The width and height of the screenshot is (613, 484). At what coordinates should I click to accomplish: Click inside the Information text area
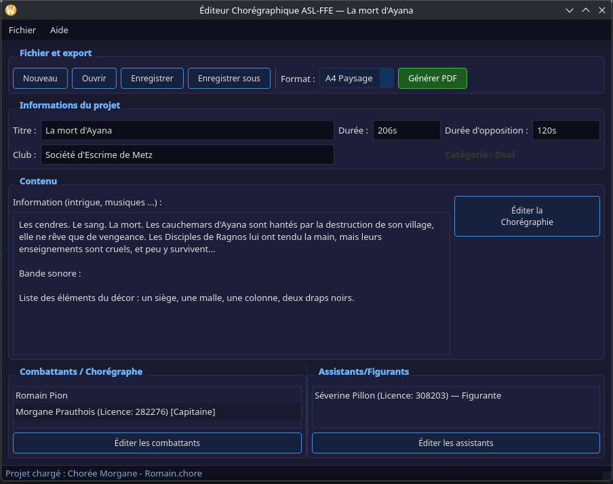tap(231, 283)
